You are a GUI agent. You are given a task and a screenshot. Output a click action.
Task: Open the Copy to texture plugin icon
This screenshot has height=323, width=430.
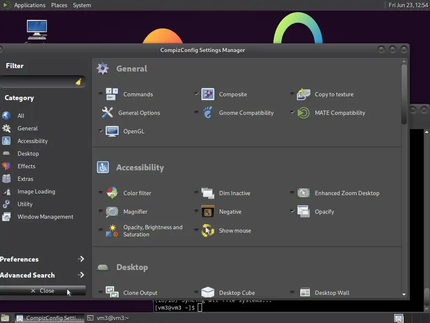(x=303, y=94)
